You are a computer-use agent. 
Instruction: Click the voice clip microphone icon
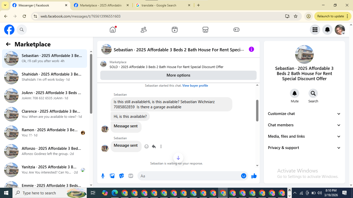tap(103, 176)
